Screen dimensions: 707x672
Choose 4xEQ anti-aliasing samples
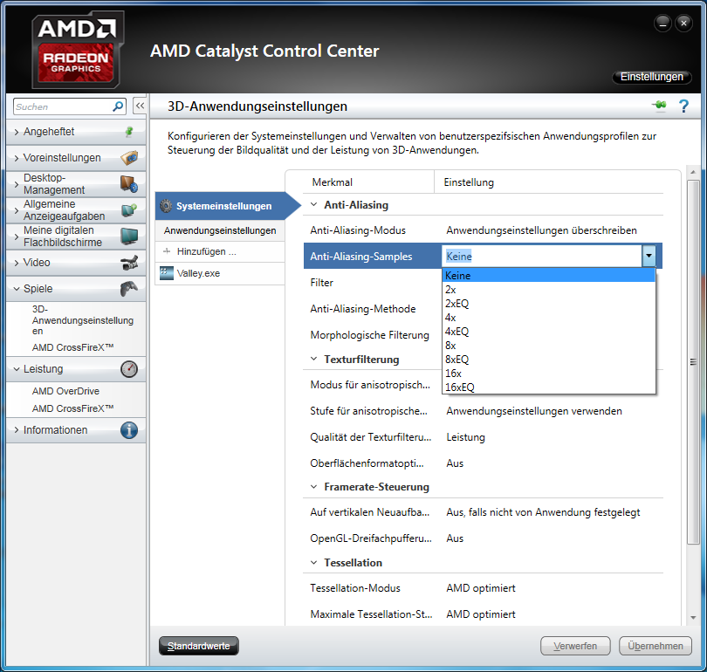[x=549, y=332]
